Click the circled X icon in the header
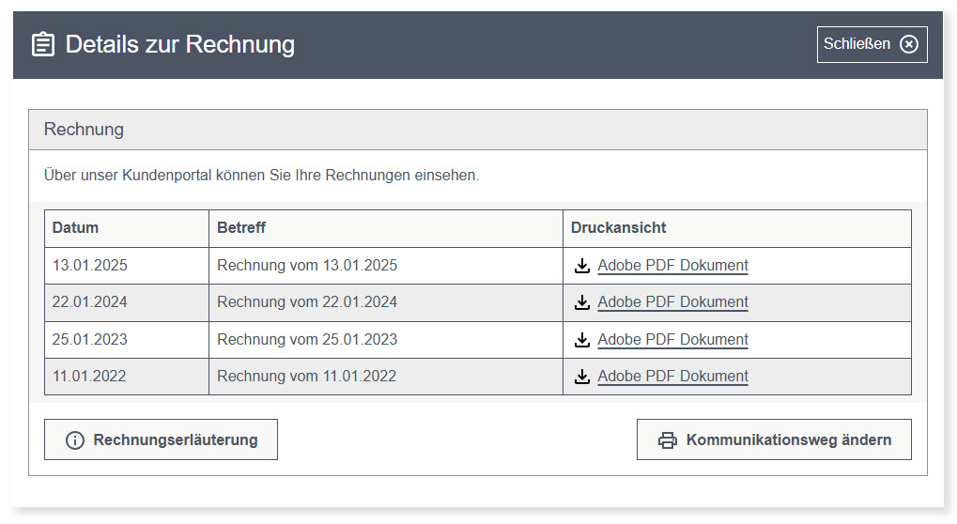The image size is (957, 524). point(908,44)
